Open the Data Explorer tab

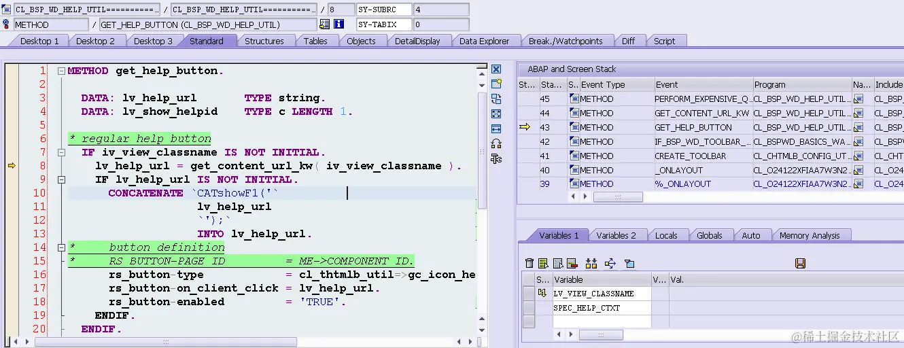(x=484, y=41)
